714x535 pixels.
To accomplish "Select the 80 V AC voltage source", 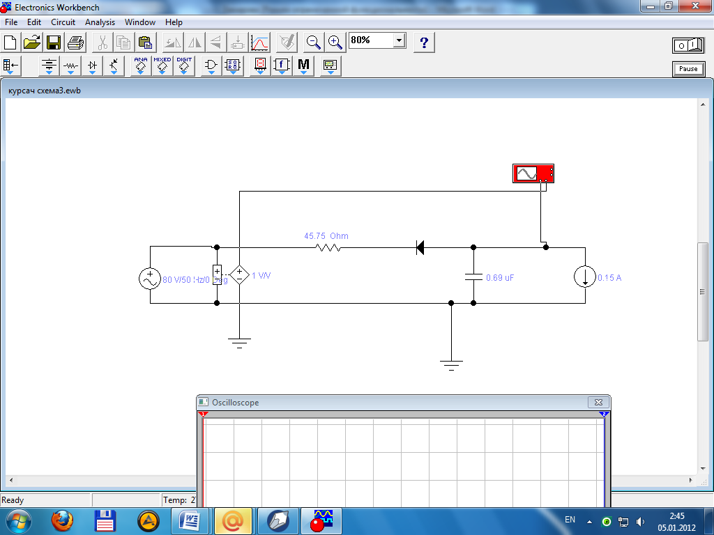I will 150,279.
